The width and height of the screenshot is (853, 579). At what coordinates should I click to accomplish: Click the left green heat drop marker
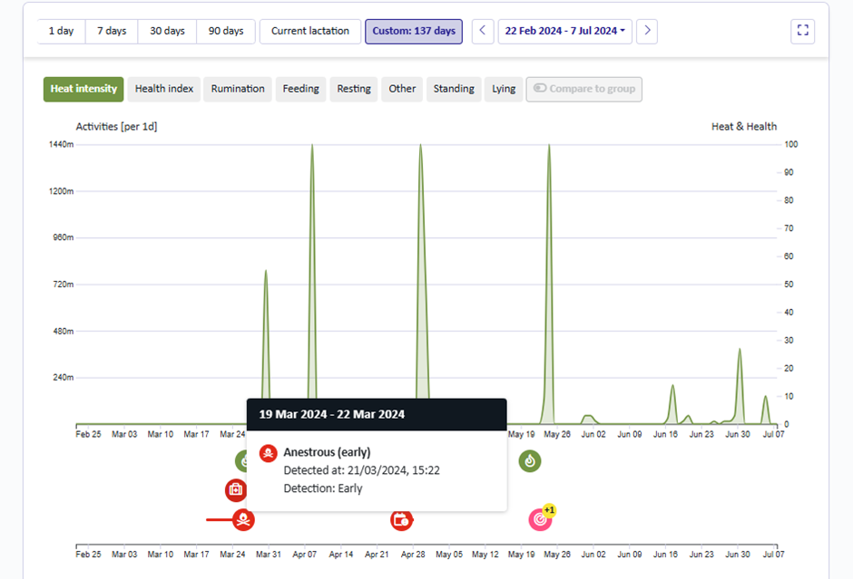coord(243,460)
